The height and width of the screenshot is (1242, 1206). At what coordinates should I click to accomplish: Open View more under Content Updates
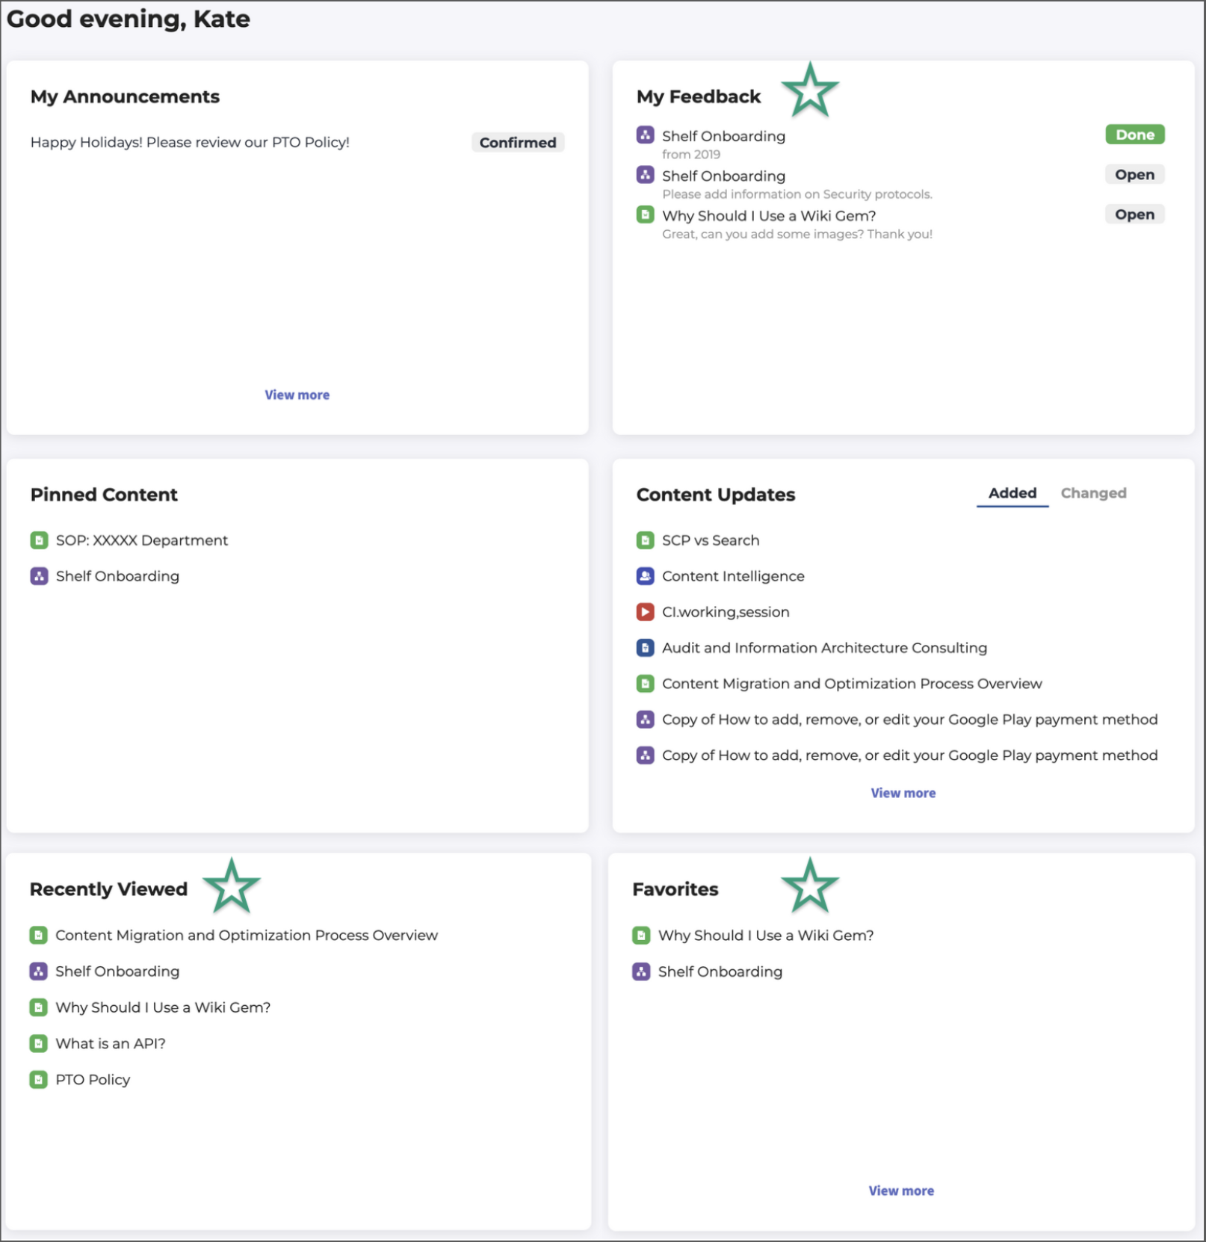click(x=903, y=794)
